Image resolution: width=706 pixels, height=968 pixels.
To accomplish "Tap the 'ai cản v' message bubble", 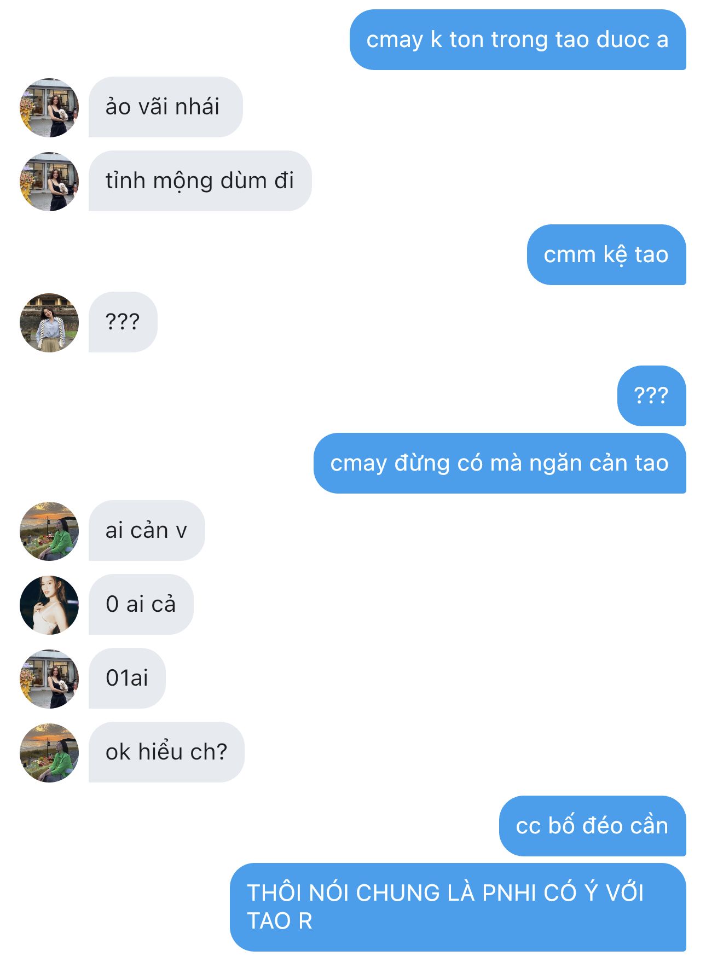I will [147, 530].
